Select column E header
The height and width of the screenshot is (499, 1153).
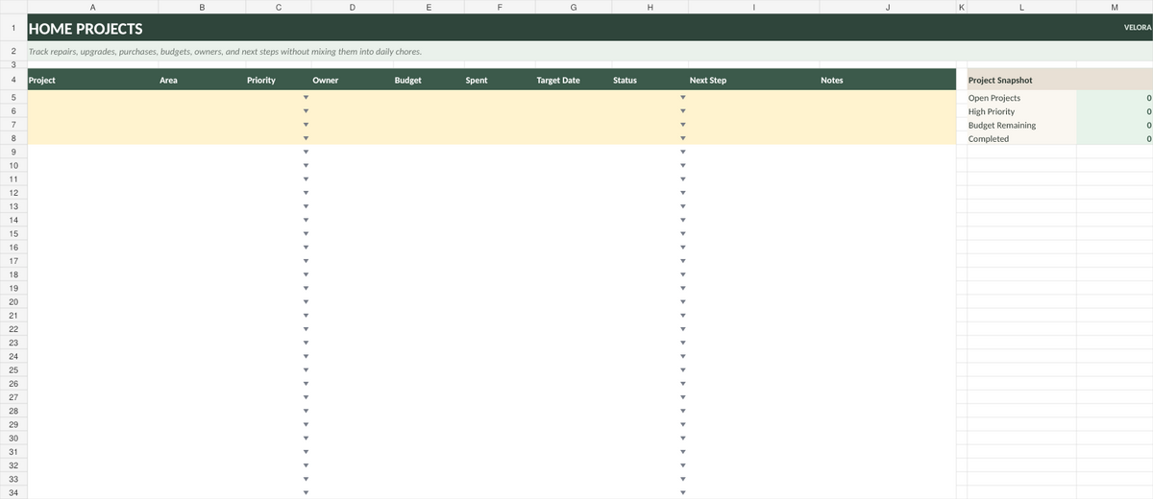(428, 7)
